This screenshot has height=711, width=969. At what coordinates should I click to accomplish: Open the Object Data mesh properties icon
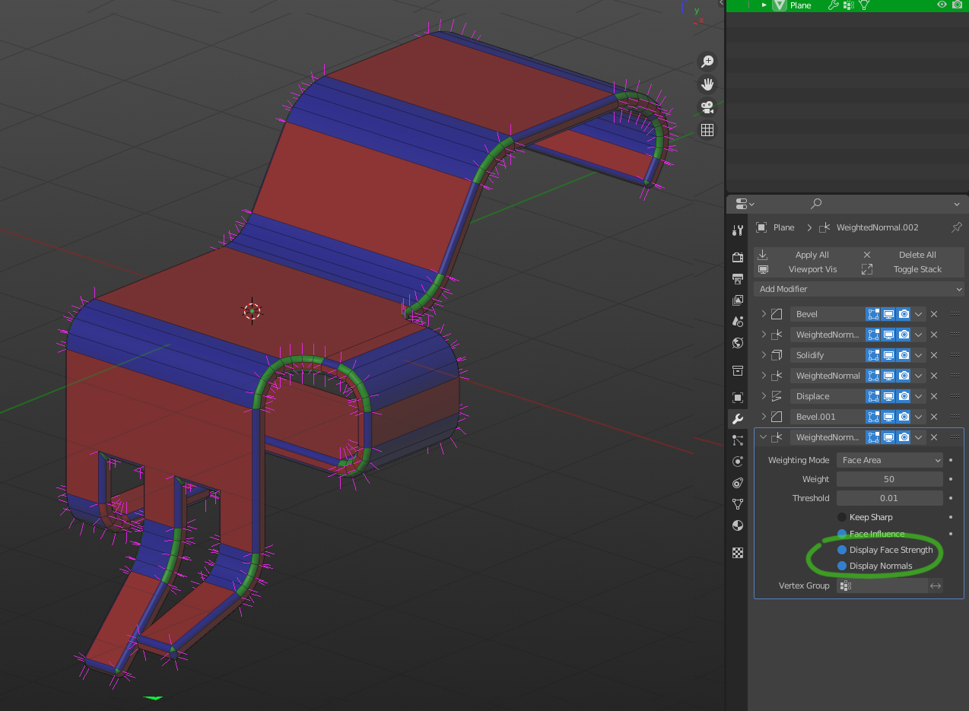(x=737, y=503)
